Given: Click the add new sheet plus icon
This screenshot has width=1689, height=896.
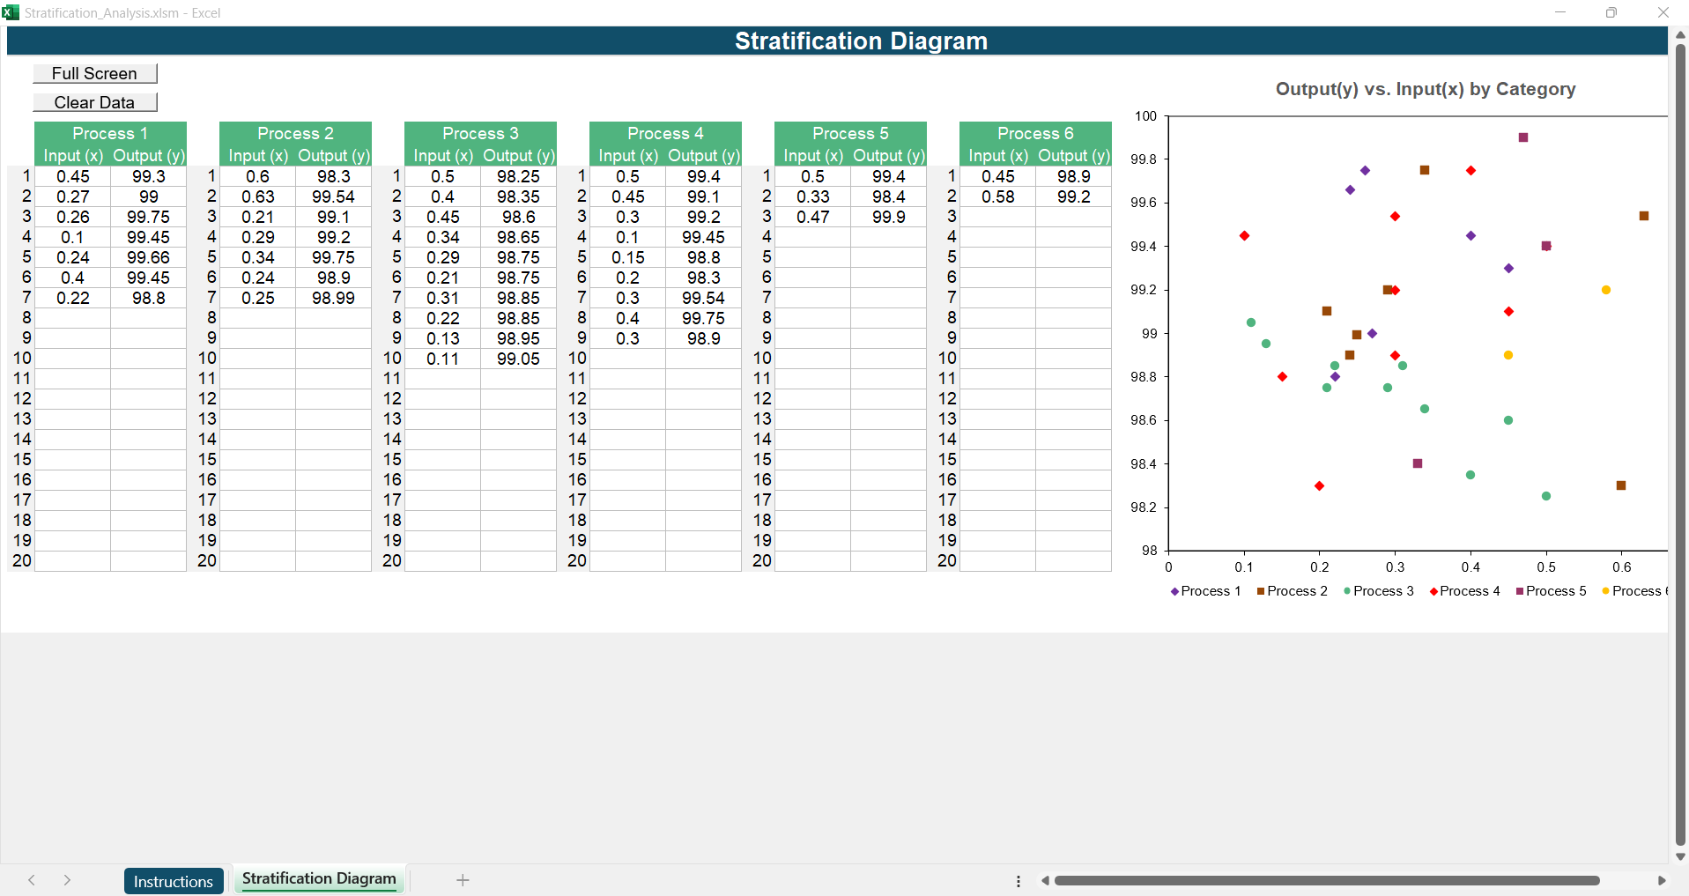Looking at the screenshot, I should click(x=463, y=880).
